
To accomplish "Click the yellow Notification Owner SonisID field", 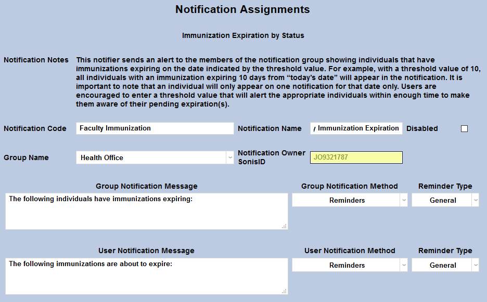I will tap(356, 157).
